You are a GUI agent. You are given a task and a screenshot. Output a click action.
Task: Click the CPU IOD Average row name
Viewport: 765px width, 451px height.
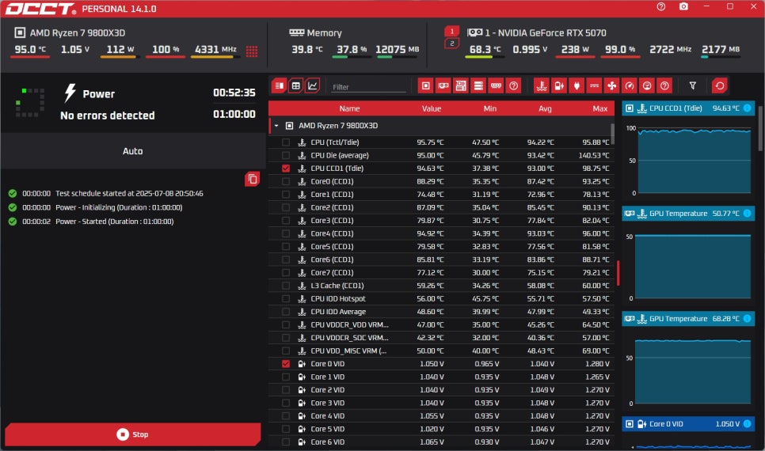(x=338, y=312)
